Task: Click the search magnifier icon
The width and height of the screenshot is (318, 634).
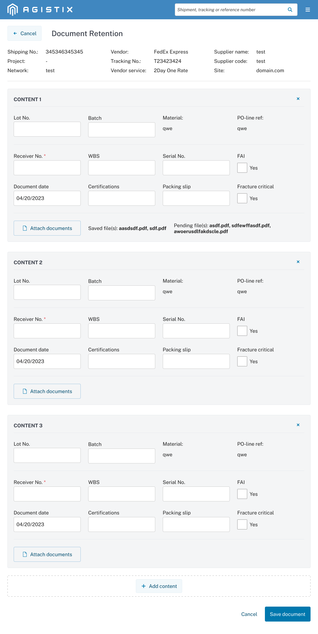Action: coord(290,10)
